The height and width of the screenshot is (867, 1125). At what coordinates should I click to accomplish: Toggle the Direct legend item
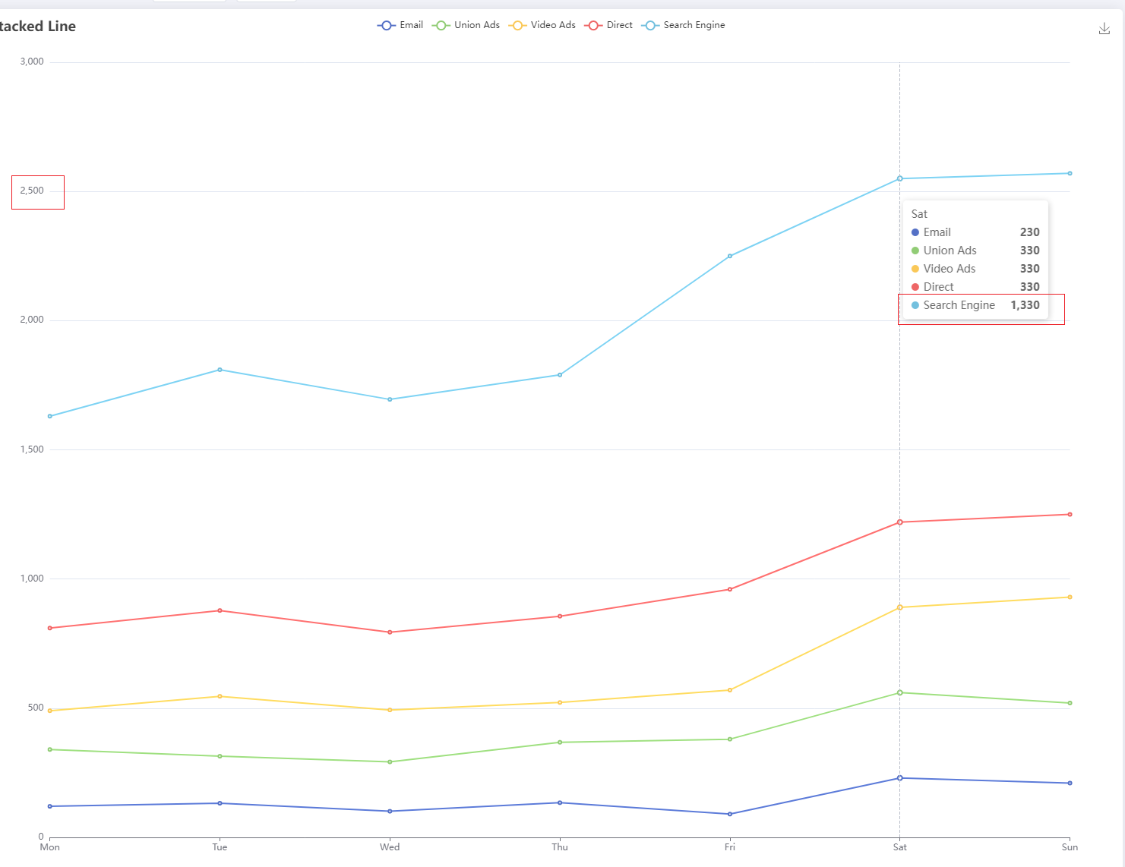[x=608, y=25]
